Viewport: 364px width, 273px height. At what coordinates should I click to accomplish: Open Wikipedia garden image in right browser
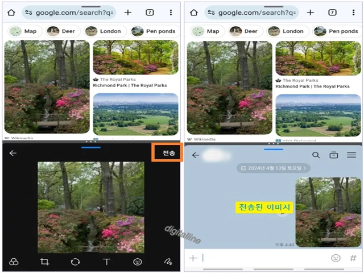(x=229, y=88)
